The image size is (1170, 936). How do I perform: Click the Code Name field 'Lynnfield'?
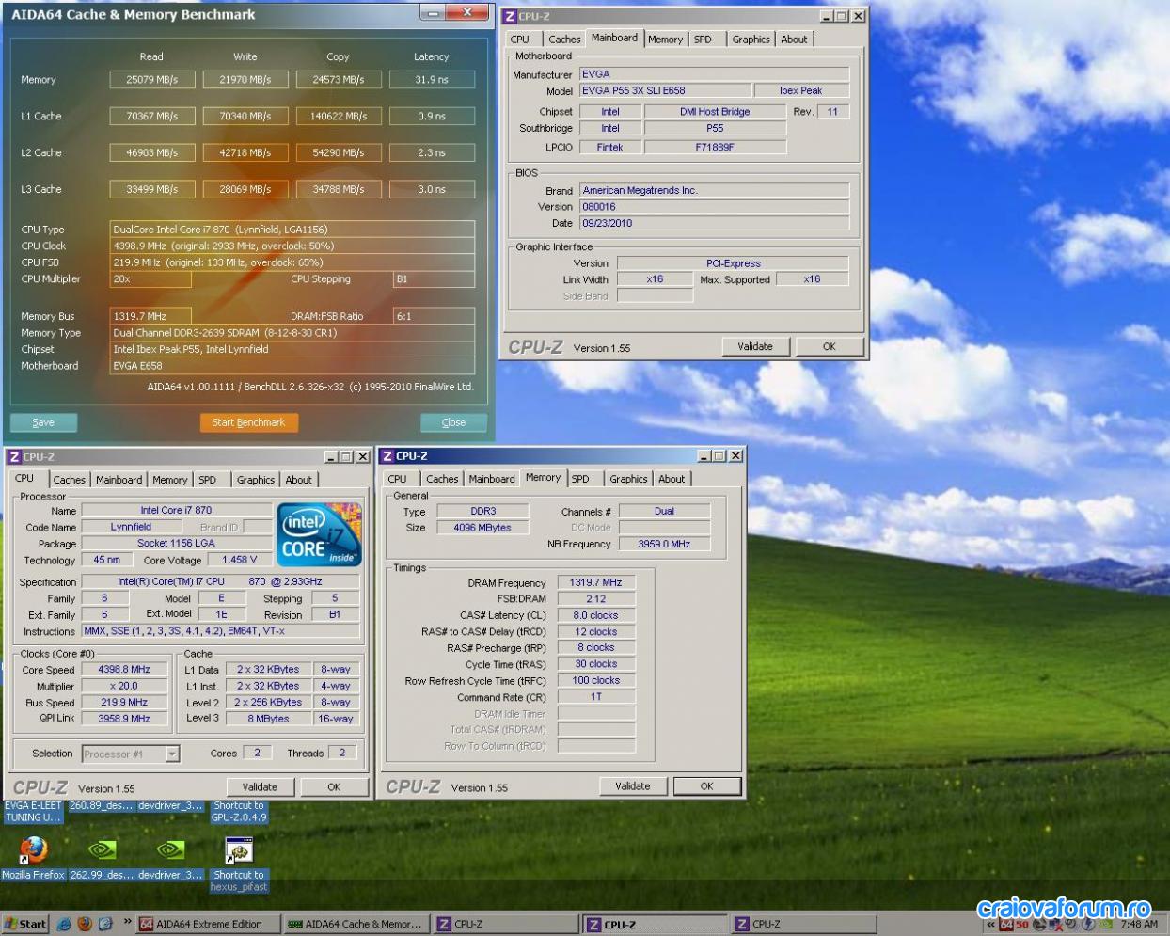(x=131, y=527)
